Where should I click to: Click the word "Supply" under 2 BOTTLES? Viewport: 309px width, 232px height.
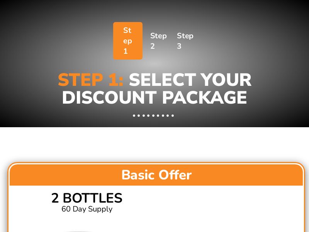(100, 210)
